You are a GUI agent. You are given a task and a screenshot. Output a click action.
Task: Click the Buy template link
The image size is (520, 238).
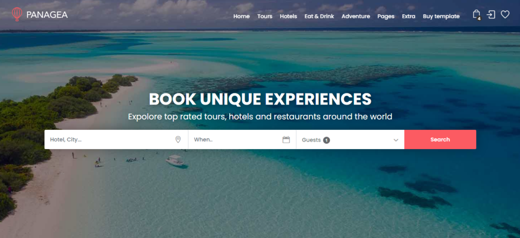pyautogui.click(x=441, y=16)
